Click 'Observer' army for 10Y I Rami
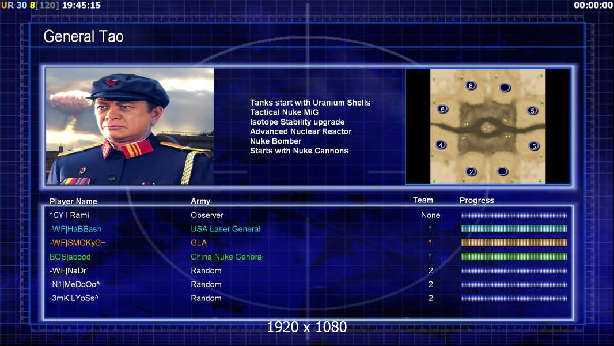This screenshot has width=614, height=346. click(207, 215)
